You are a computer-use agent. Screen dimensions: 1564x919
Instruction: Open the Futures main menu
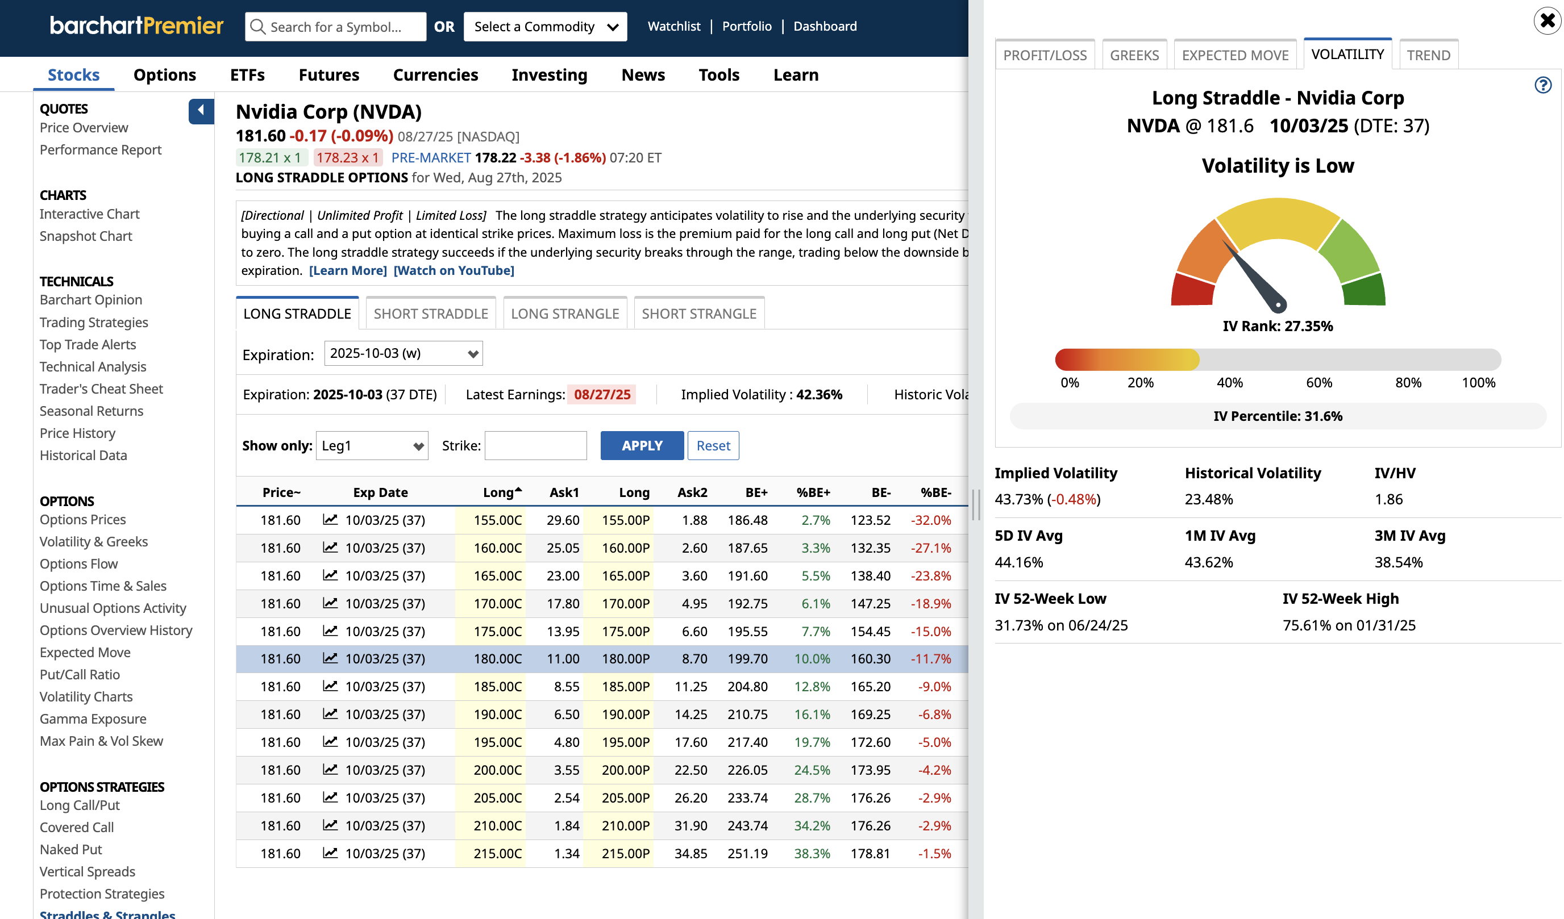329,75
